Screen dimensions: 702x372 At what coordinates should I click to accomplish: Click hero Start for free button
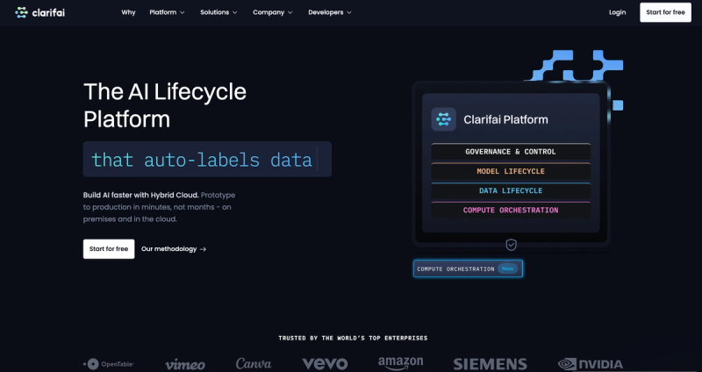click(109, 249)
